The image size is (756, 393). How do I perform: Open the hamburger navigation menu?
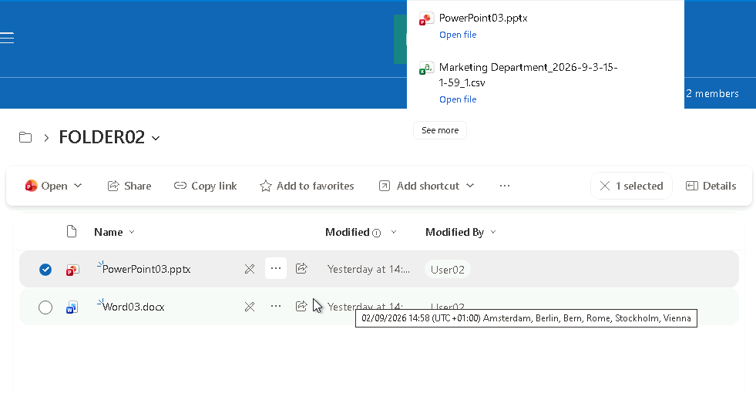pyautogui.click(x=7, y=38)
